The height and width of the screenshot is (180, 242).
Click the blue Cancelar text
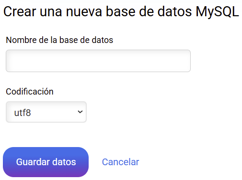point(120,162)
